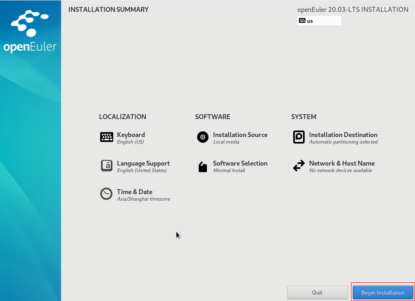This screenshot has height=301, width=415.
Task: Open the Keyboard settings label
Action: tap(131, 135)
